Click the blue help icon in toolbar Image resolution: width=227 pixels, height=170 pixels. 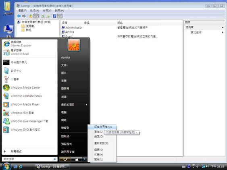click(x=54, y=16)
